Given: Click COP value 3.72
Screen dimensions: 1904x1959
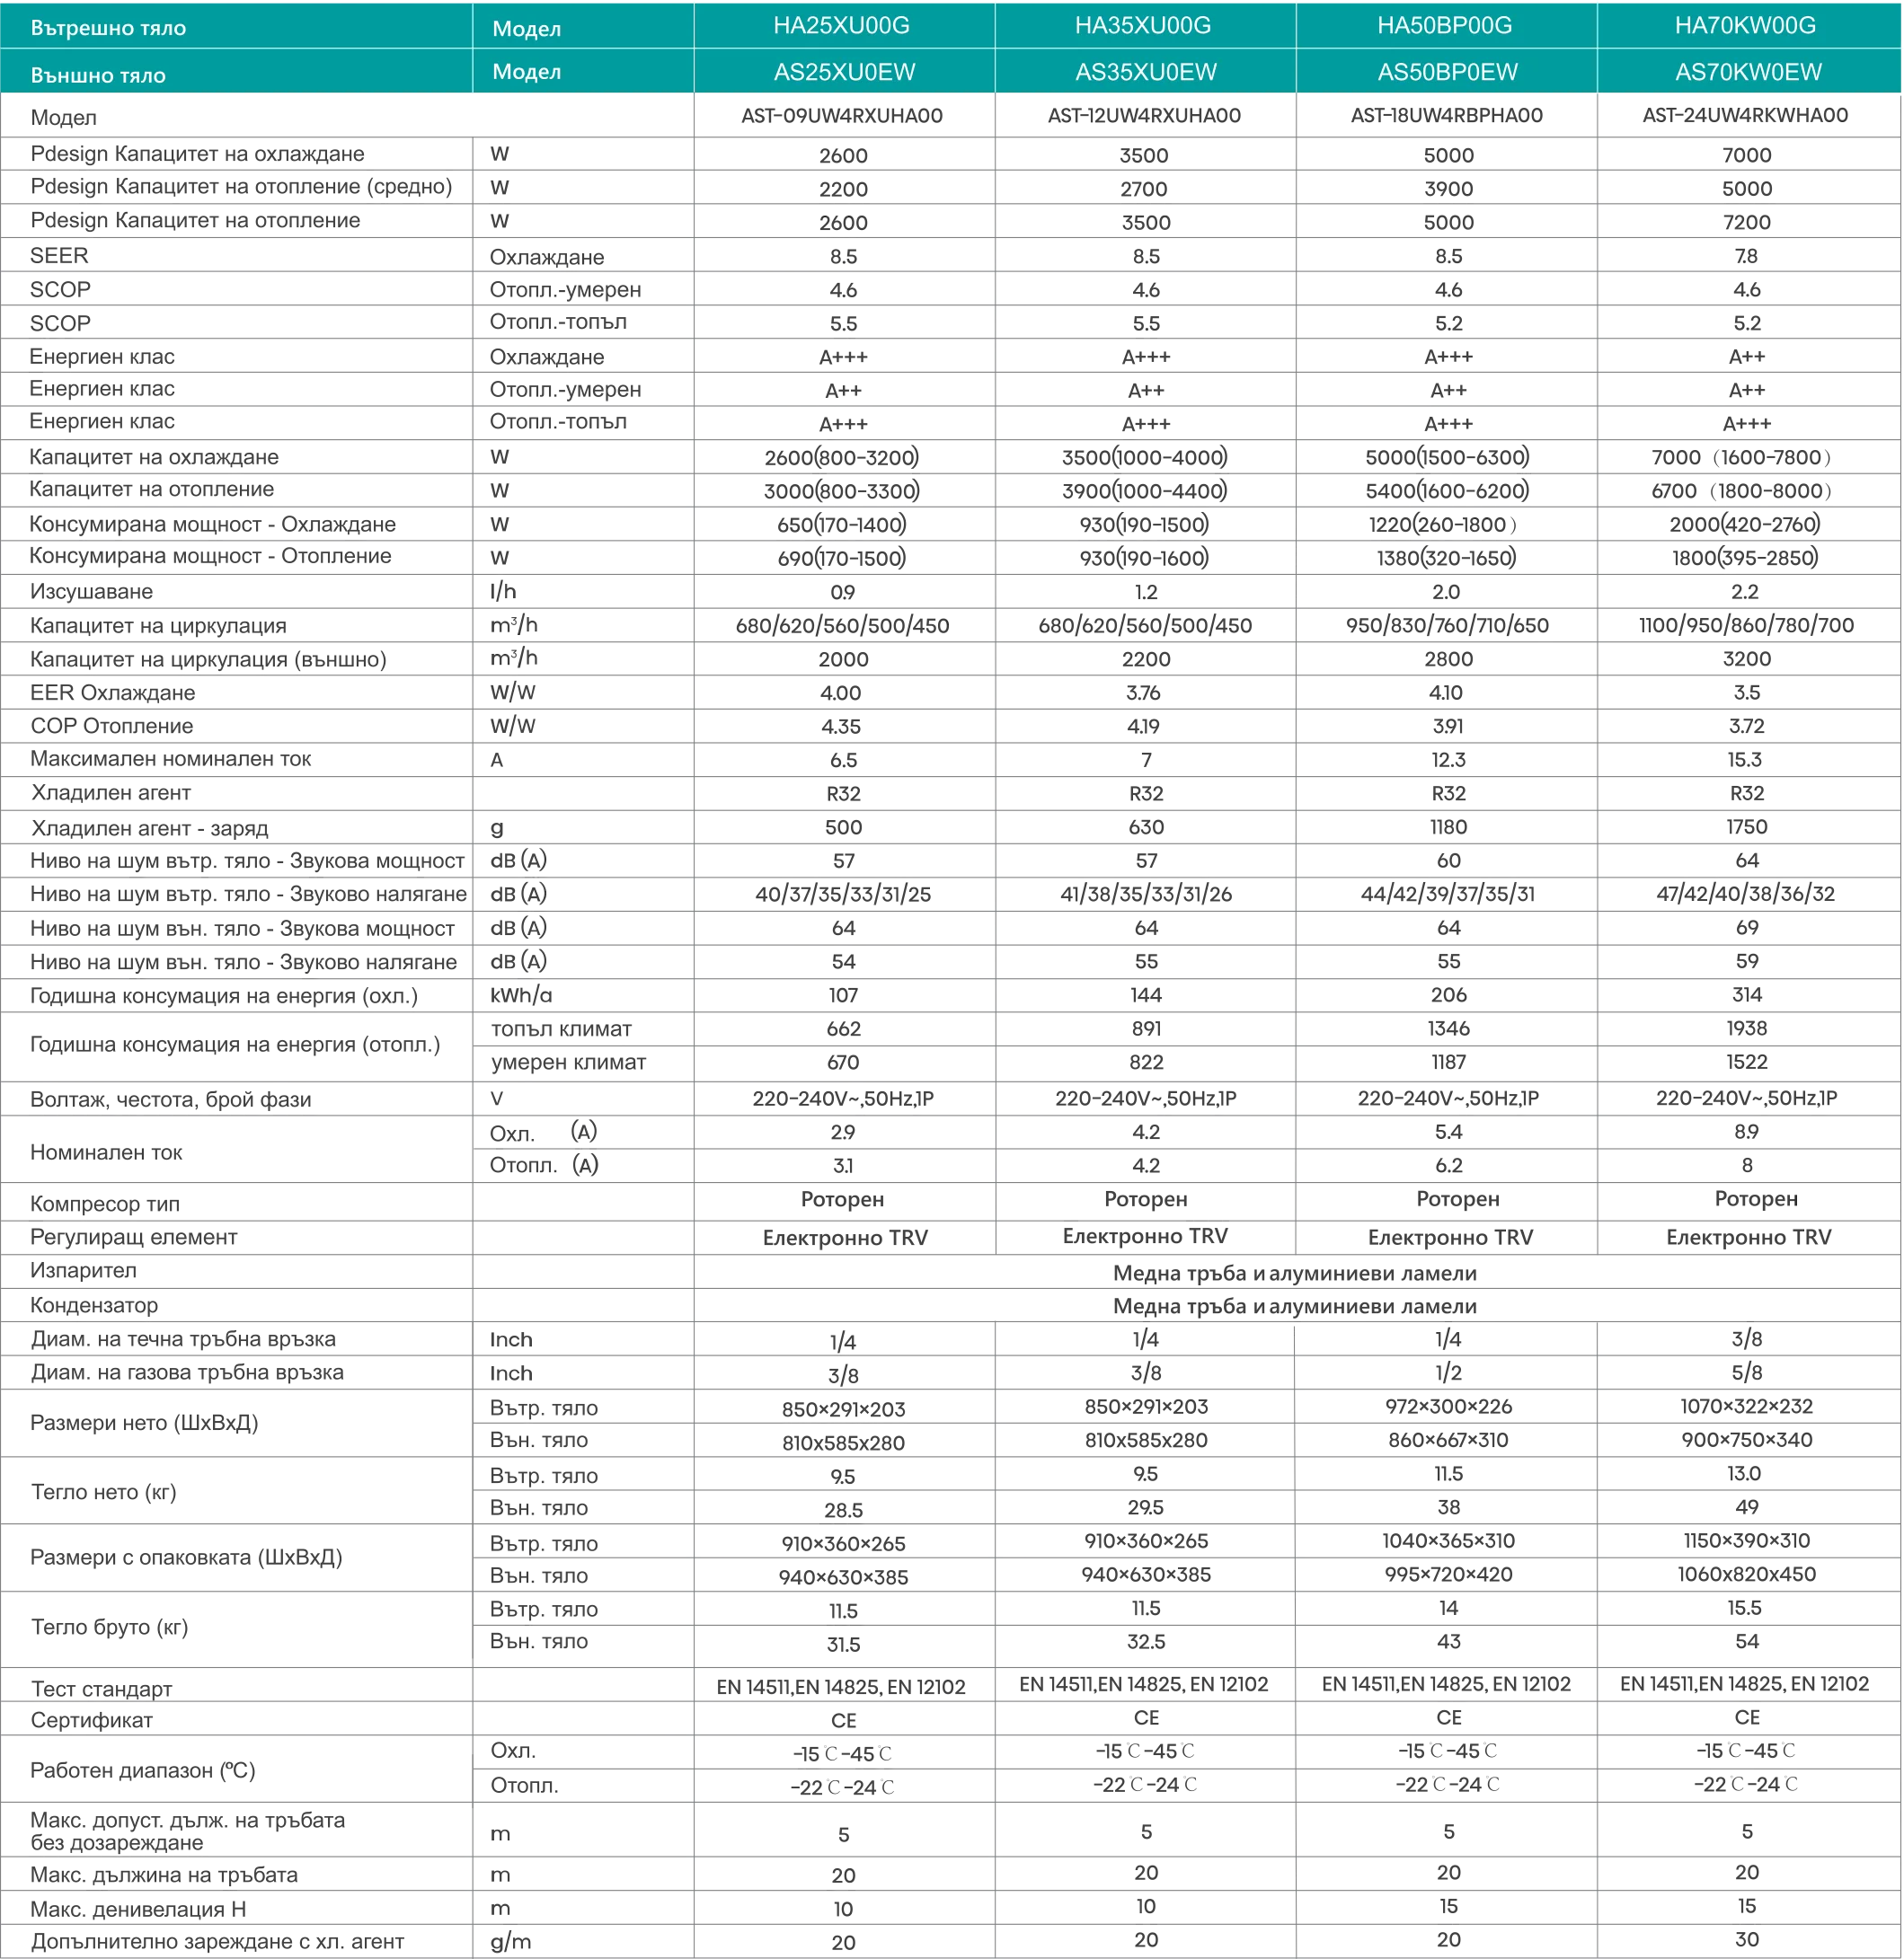Looking at the screenshot, I should pos(1746,726).
